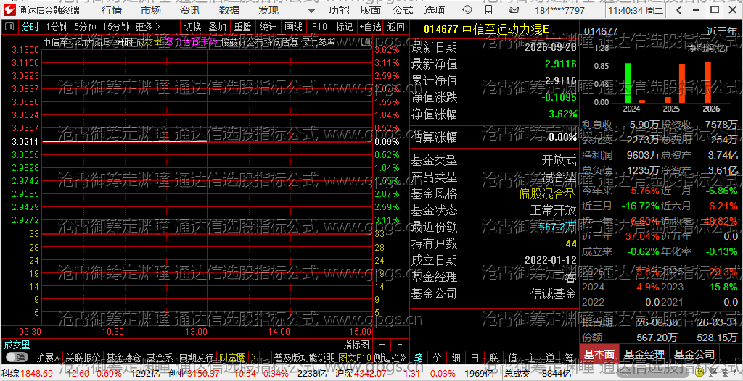743x381 pixels.
Task: Toggle the 弹 popup switch
Action: tap(17, 357)
